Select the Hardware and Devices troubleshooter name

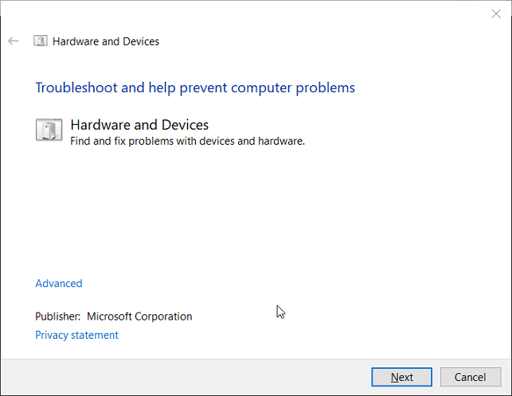(x=139, y=125)
